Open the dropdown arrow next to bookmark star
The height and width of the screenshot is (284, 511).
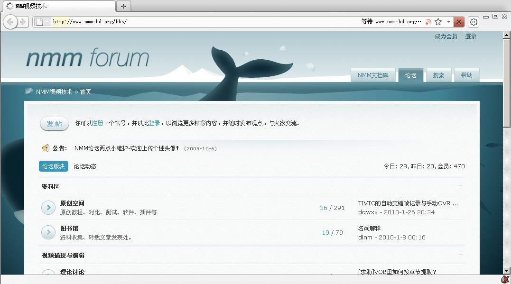[448, 22]
